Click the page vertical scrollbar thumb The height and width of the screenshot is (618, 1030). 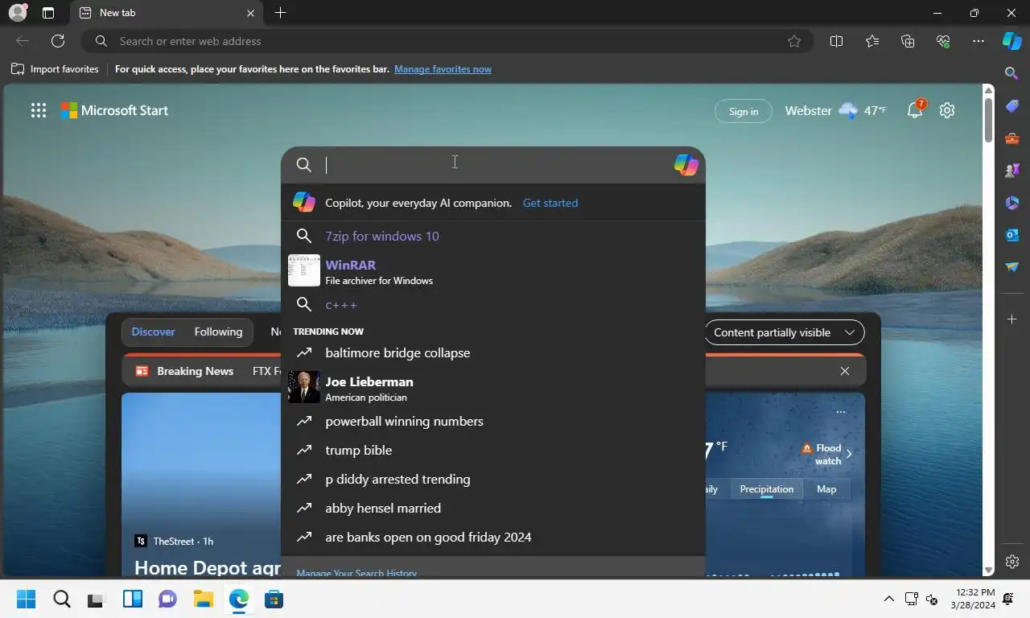coord(989,120)
